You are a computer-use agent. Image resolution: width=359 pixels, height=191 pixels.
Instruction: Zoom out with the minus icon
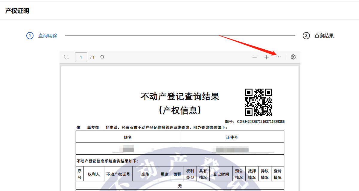pyautogui.click(x=255, y=57)
